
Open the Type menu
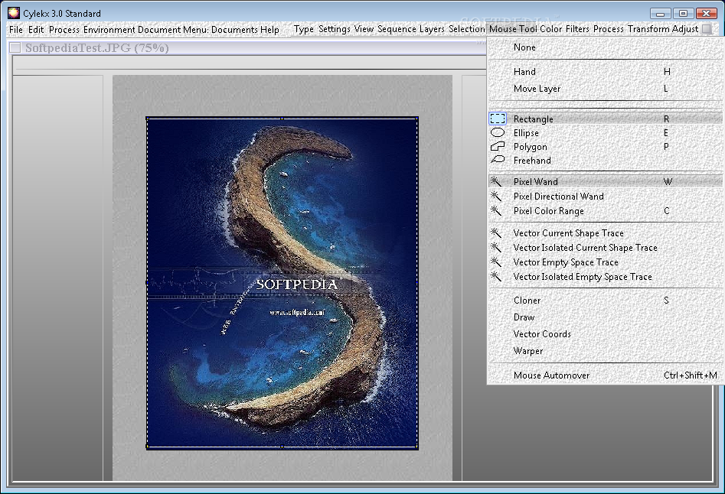pyautogui.click(x=303, y=29)
